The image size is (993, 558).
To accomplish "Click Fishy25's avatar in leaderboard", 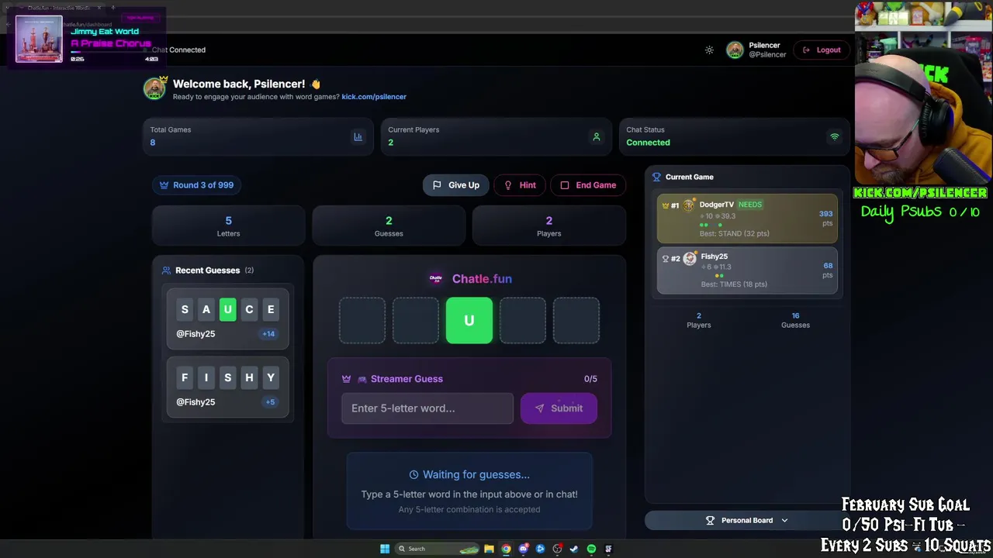I will [x=690, y=258].
